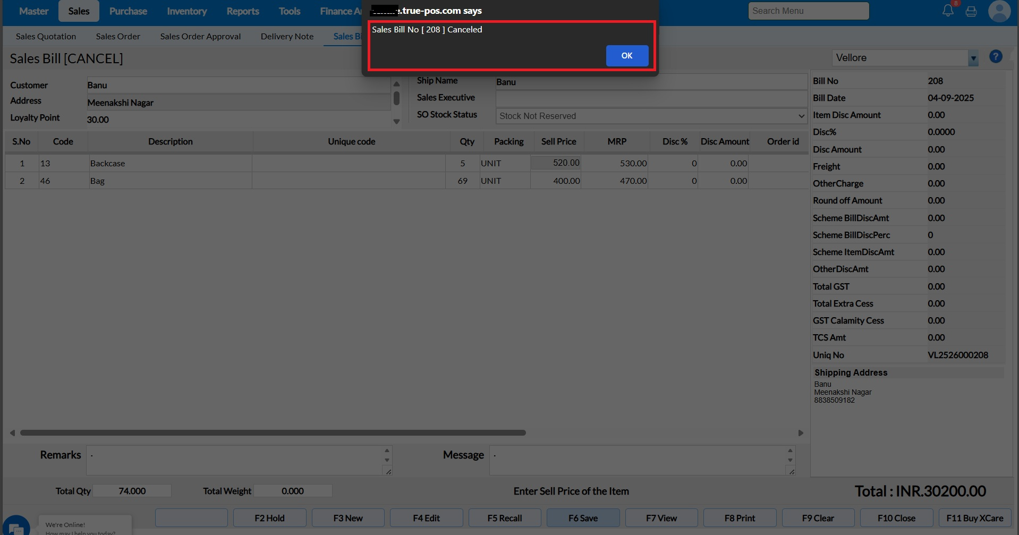The width and height of the screenshot is (1019, 535).
Task: Click the Remarks text area
Action: pos(239,460)
